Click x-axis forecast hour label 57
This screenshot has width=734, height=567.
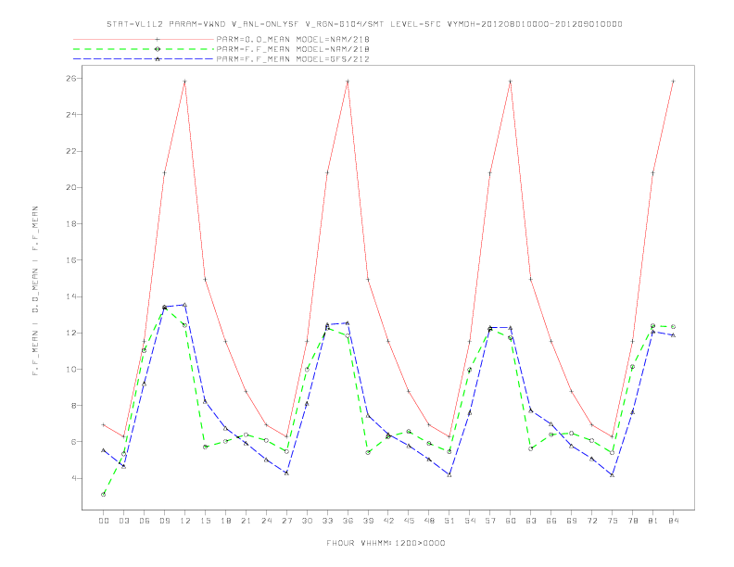[490, 521]
